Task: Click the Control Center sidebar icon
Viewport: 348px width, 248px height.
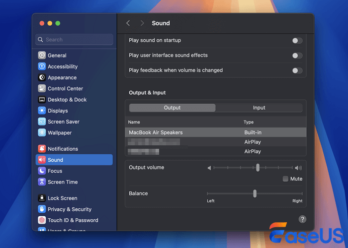Action: pos(42,89)
